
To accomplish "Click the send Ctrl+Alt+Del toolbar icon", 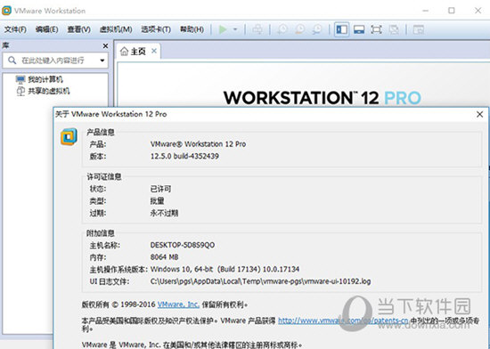I will [x=257, y=29].
